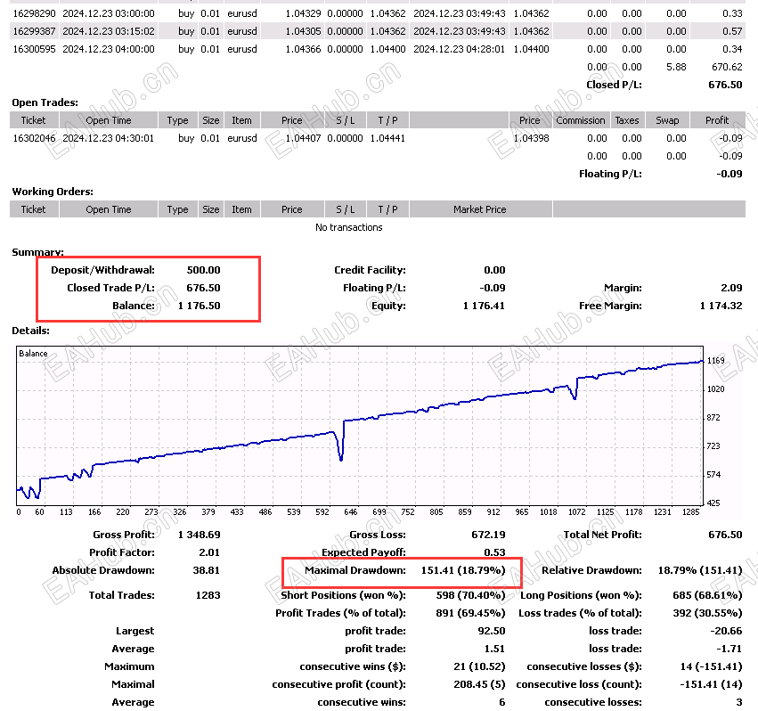758x711 pixels.
Task: Click the Deposit/Withdrawal value 500.00
Action: [x=203, y=270]
